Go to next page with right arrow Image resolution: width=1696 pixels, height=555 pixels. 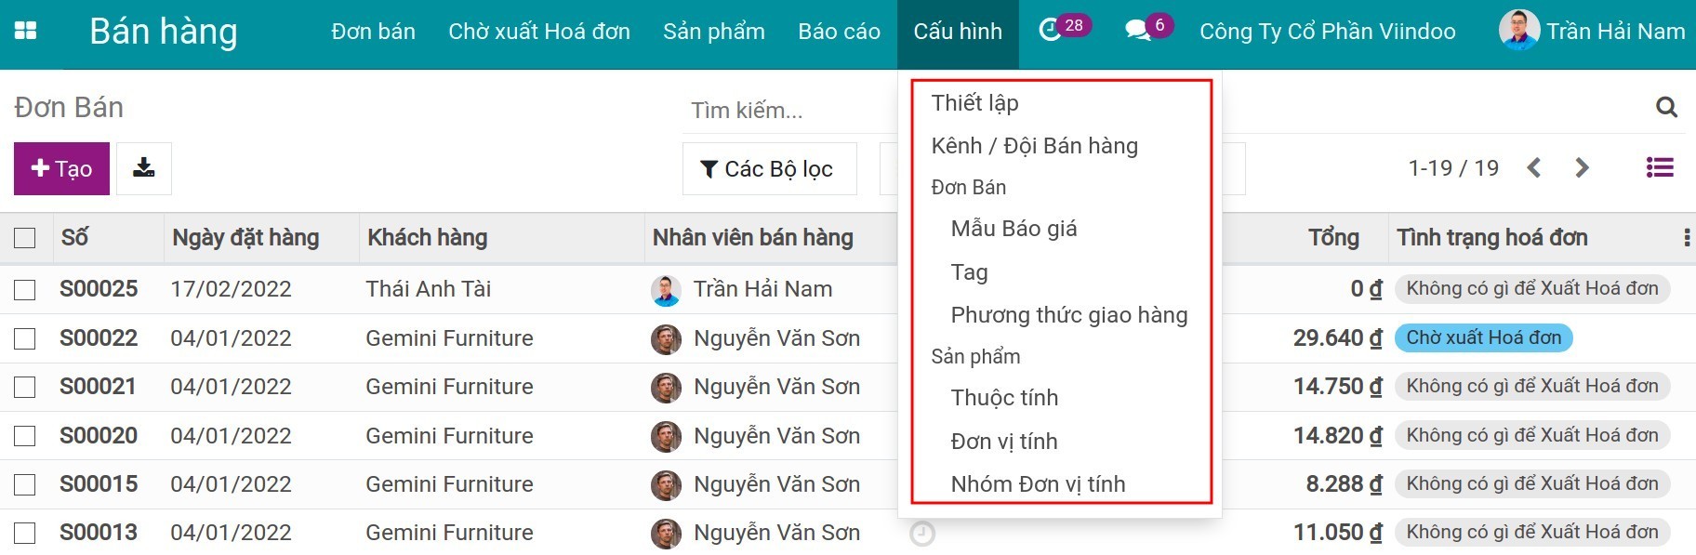[1583, 168]
